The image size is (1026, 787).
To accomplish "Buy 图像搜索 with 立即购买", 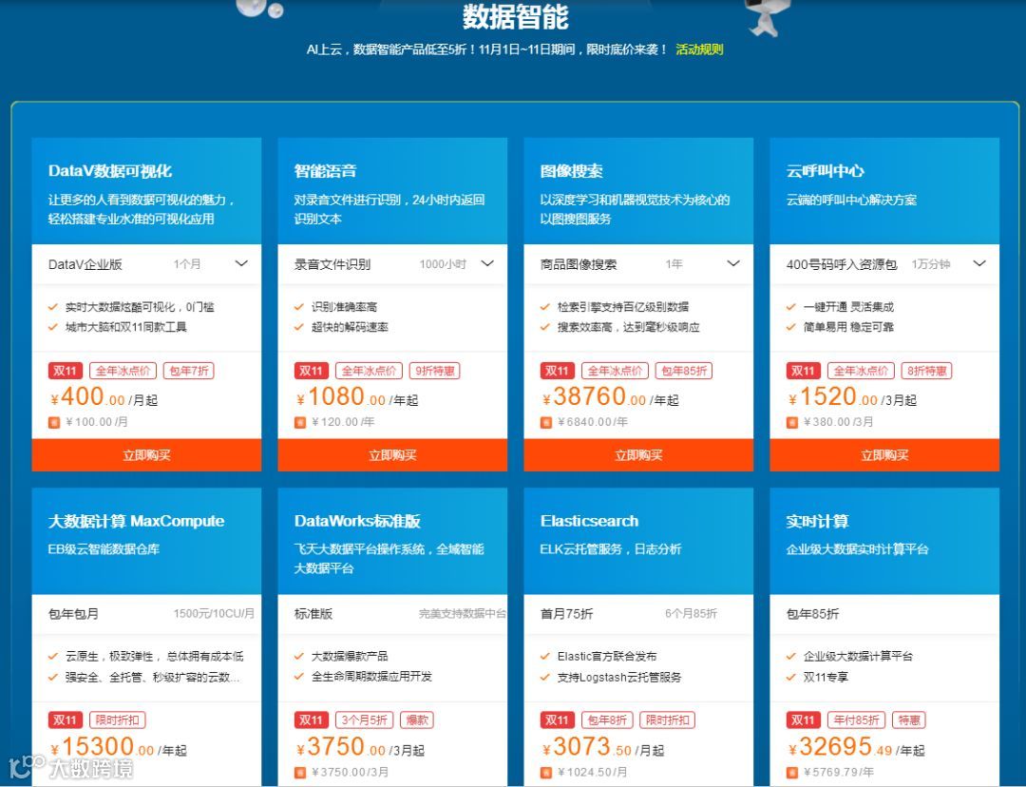I will 638,455.
